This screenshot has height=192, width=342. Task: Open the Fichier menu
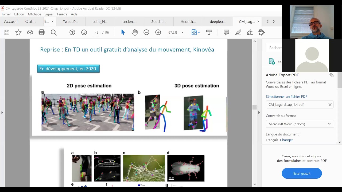pyautogui.click(x=6, y=14)
